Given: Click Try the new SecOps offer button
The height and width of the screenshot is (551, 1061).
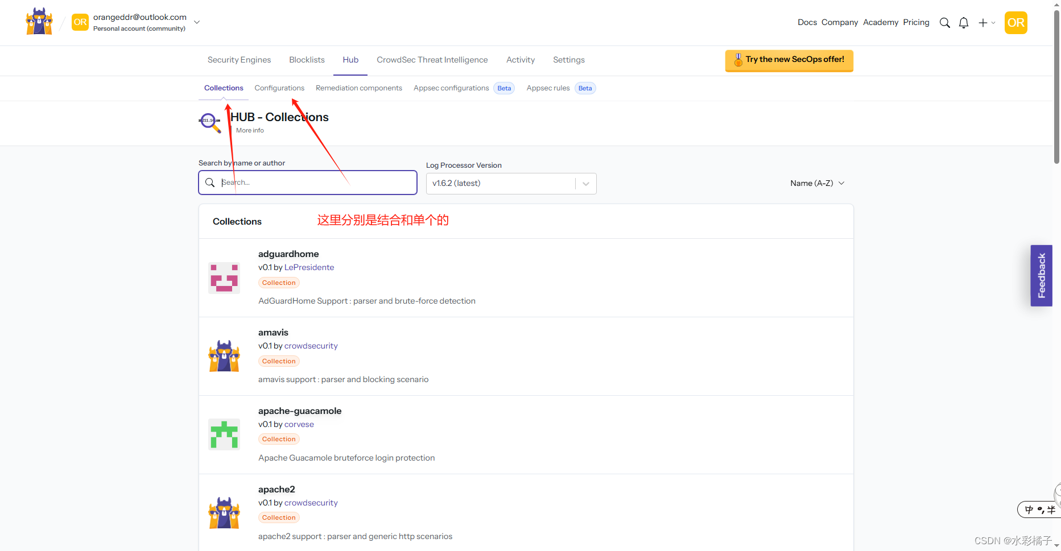Looking at the screenshot, I should coord(789,60).
